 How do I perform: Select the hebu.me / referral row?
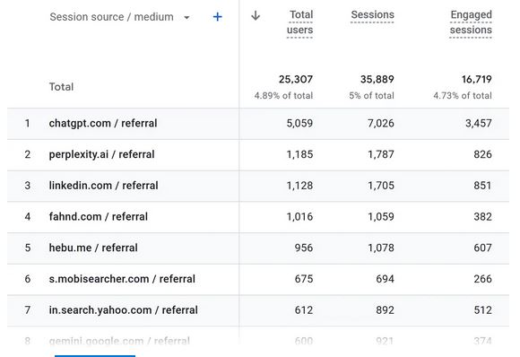pyautogui.click(x=258, y=248)
